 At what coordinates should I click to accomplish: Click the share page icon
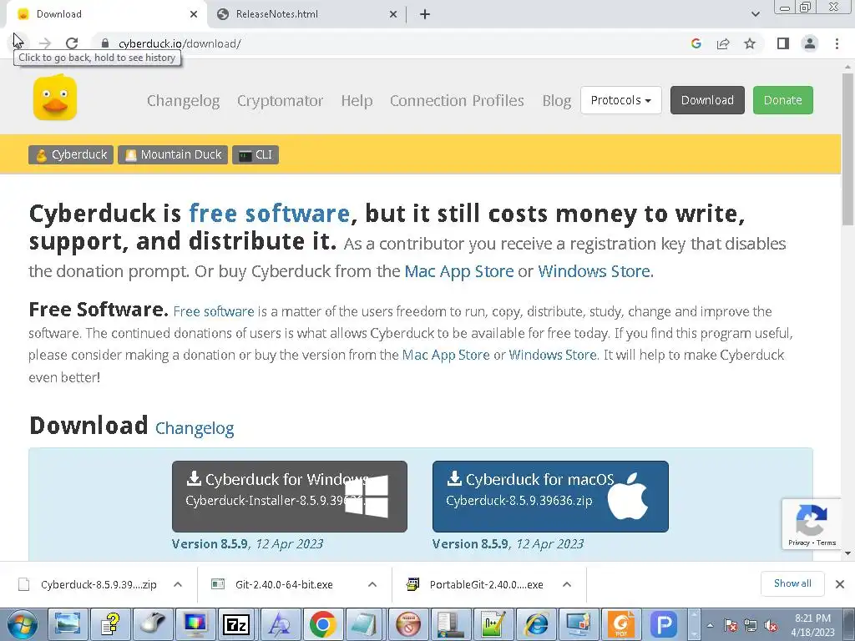click(723, 43)
